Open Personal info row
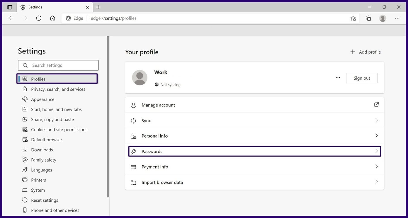 pos(254,136)
